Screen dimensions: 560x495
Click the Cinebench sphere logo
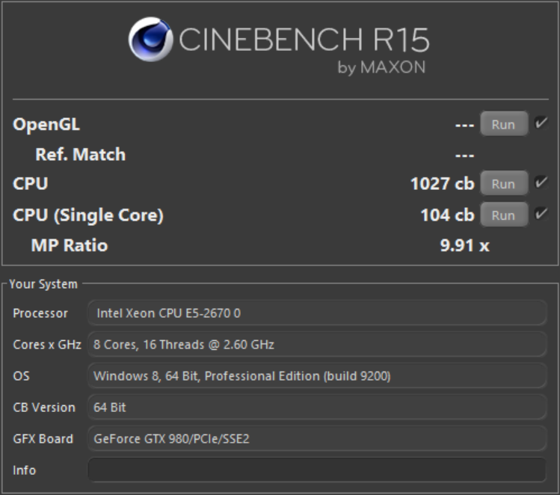click(x=151, y=40)
